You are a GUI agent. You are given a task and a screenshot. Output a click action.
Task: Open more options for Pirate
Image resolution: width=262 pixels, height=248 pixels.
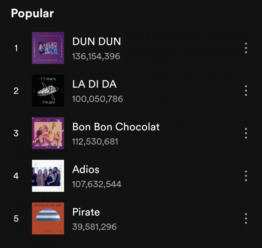[x=246, y=218]
